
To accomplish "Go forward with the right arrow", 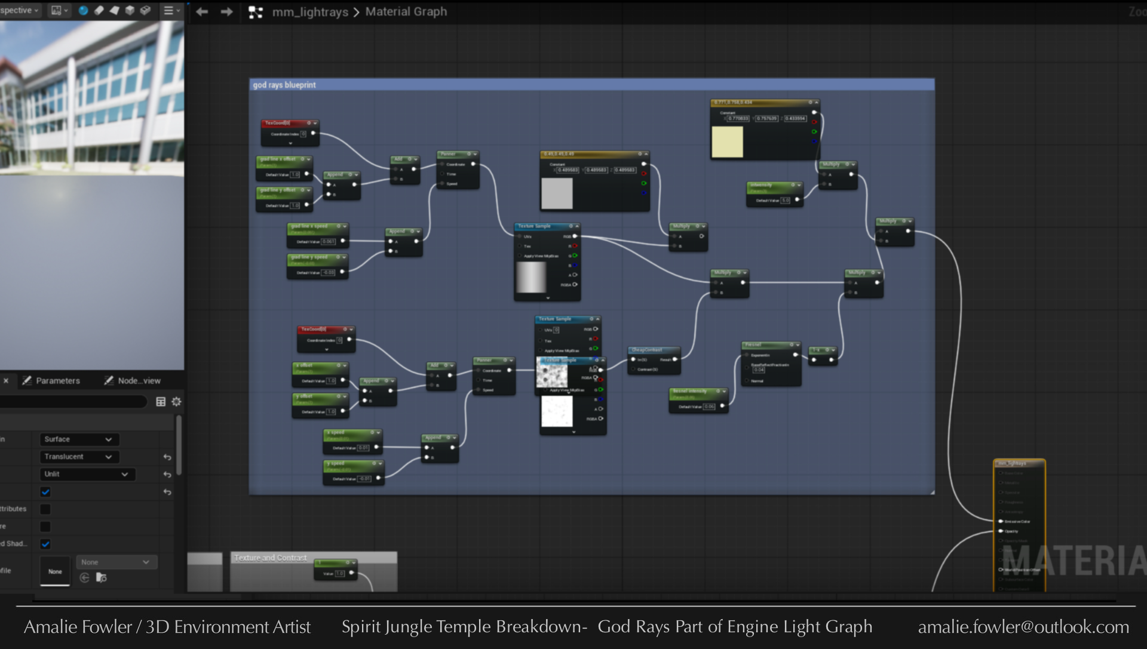I will click(226, 11).
